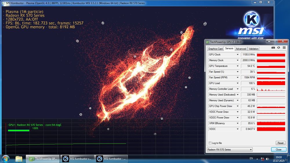Click the Reset button in GPU-Z
Image resolution: width=290 pixels, height=163 pixels.
[x=280, y=143]
